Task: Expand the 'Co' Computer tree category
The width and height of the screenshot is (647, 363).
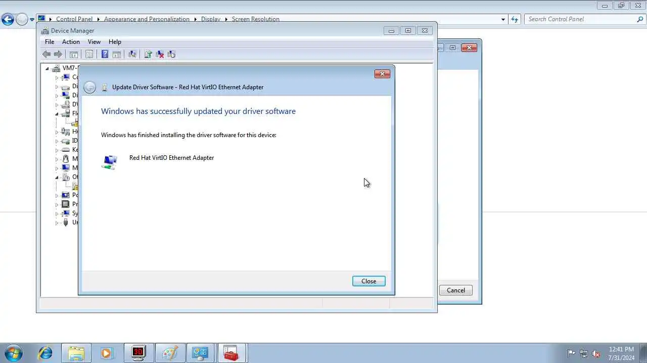Action: (x=57, y=78)
